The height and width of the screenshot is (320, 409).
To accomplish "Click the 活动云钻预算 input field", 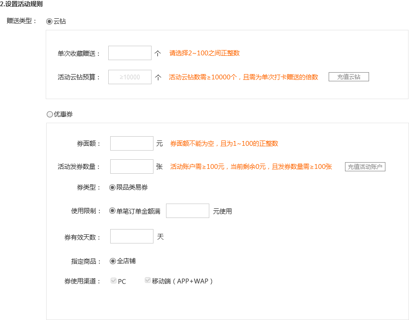I will (130, 77).
